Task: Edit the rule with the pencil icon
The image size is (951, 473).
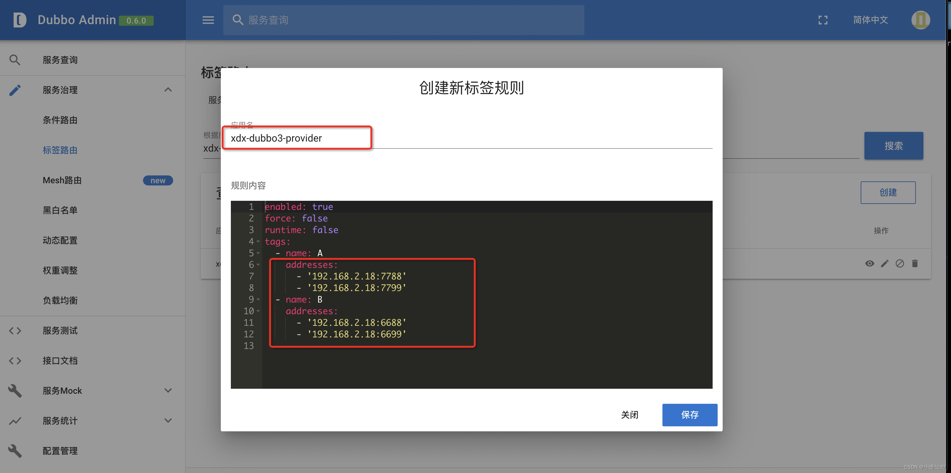Action: click(885, 263)
